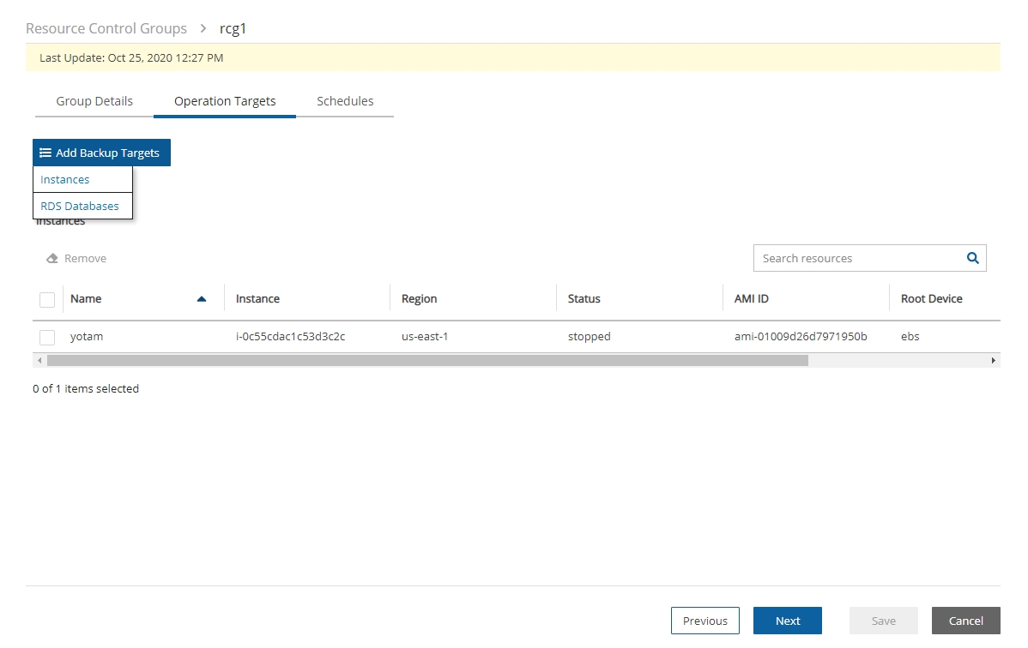This screenshot has width=1028, height=648.
Task: Go back with the Previous button
Action: pos(704,621)
